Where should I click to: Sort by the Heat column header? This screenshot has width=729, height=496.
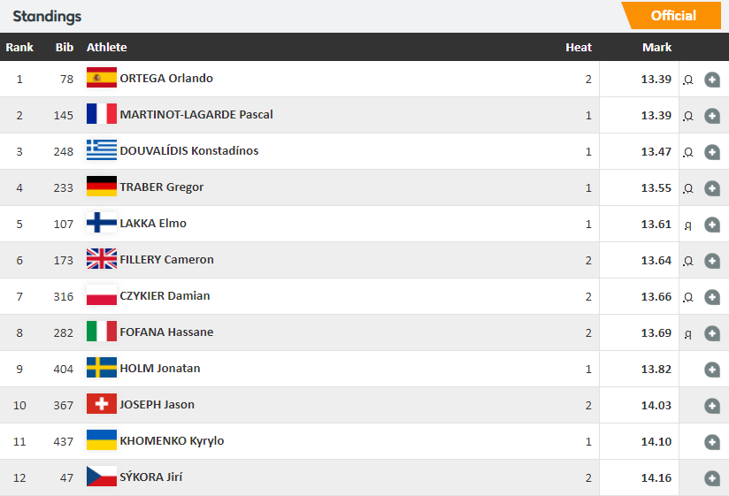(579, 48)
